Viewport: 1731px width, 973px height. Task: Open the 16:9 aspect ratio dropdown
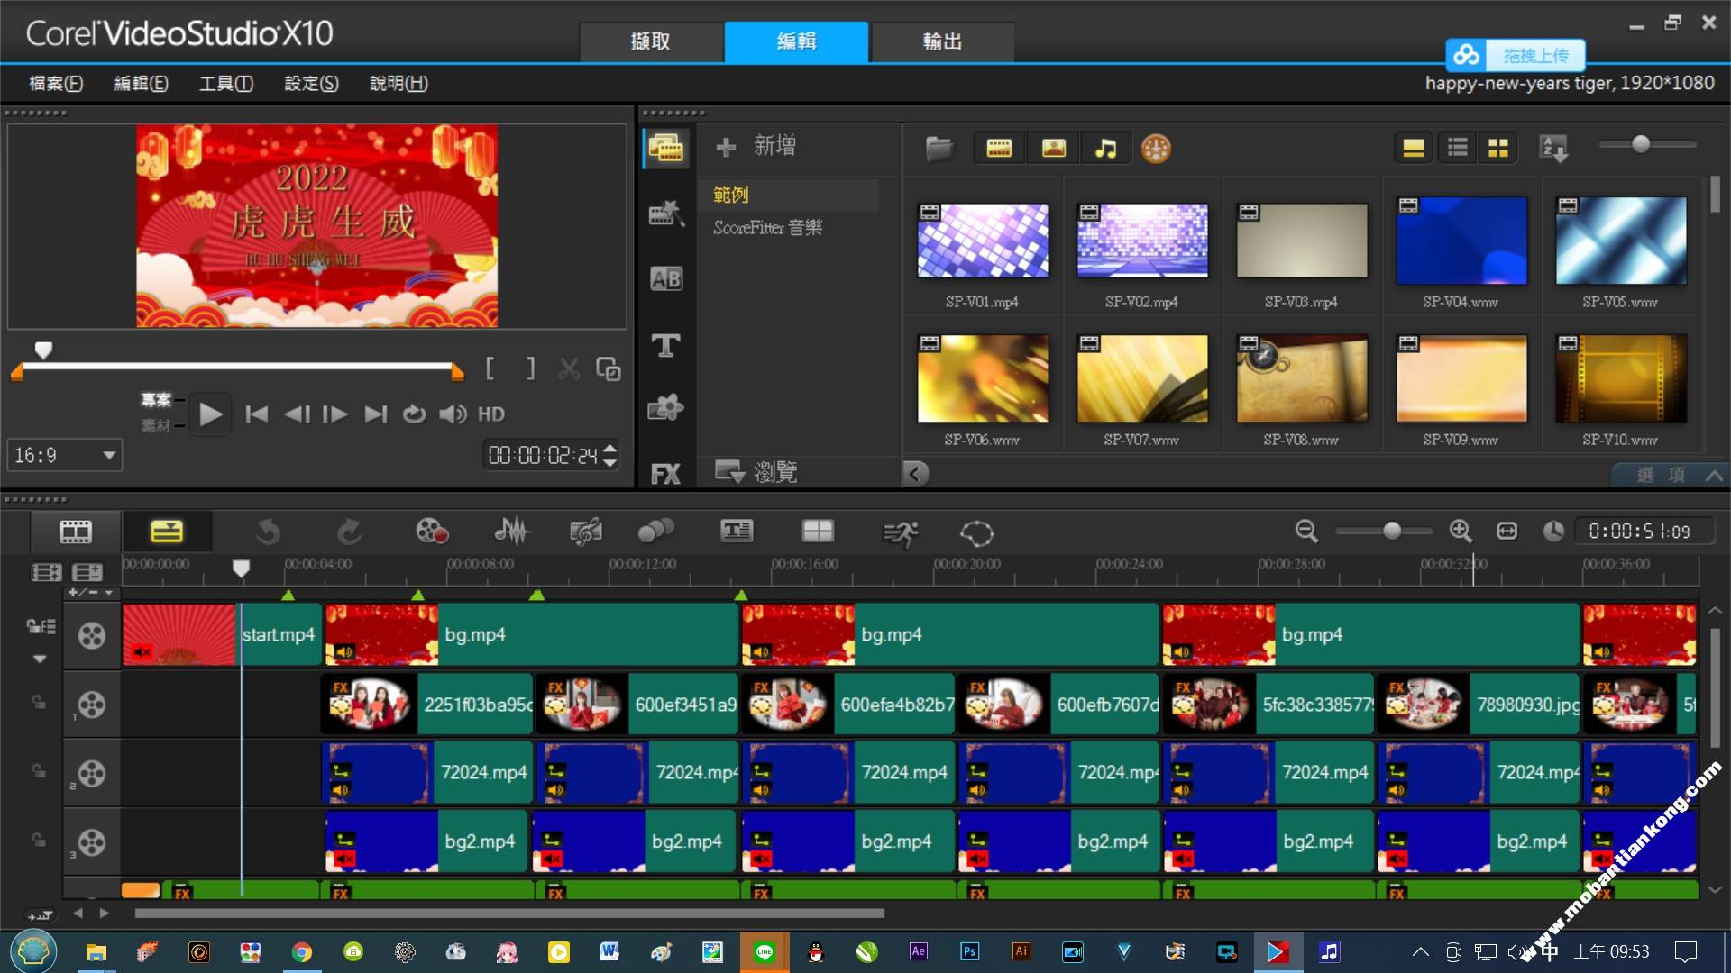pos(65,455)
